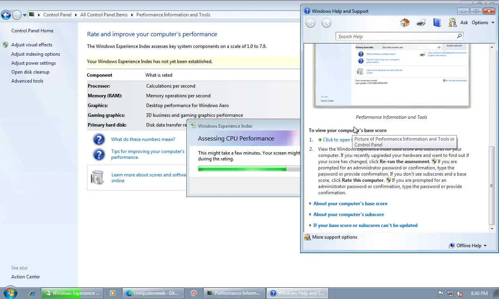The image size is (499, 299).
Task: Open 'Adjust visual effects' link
Action: pyautogui.click(x=32, y=45)
